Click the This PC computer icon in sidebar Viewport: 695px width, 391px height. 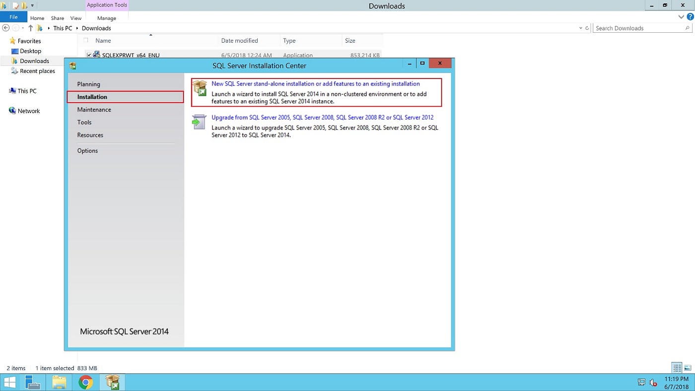click(x=12, y=91)
